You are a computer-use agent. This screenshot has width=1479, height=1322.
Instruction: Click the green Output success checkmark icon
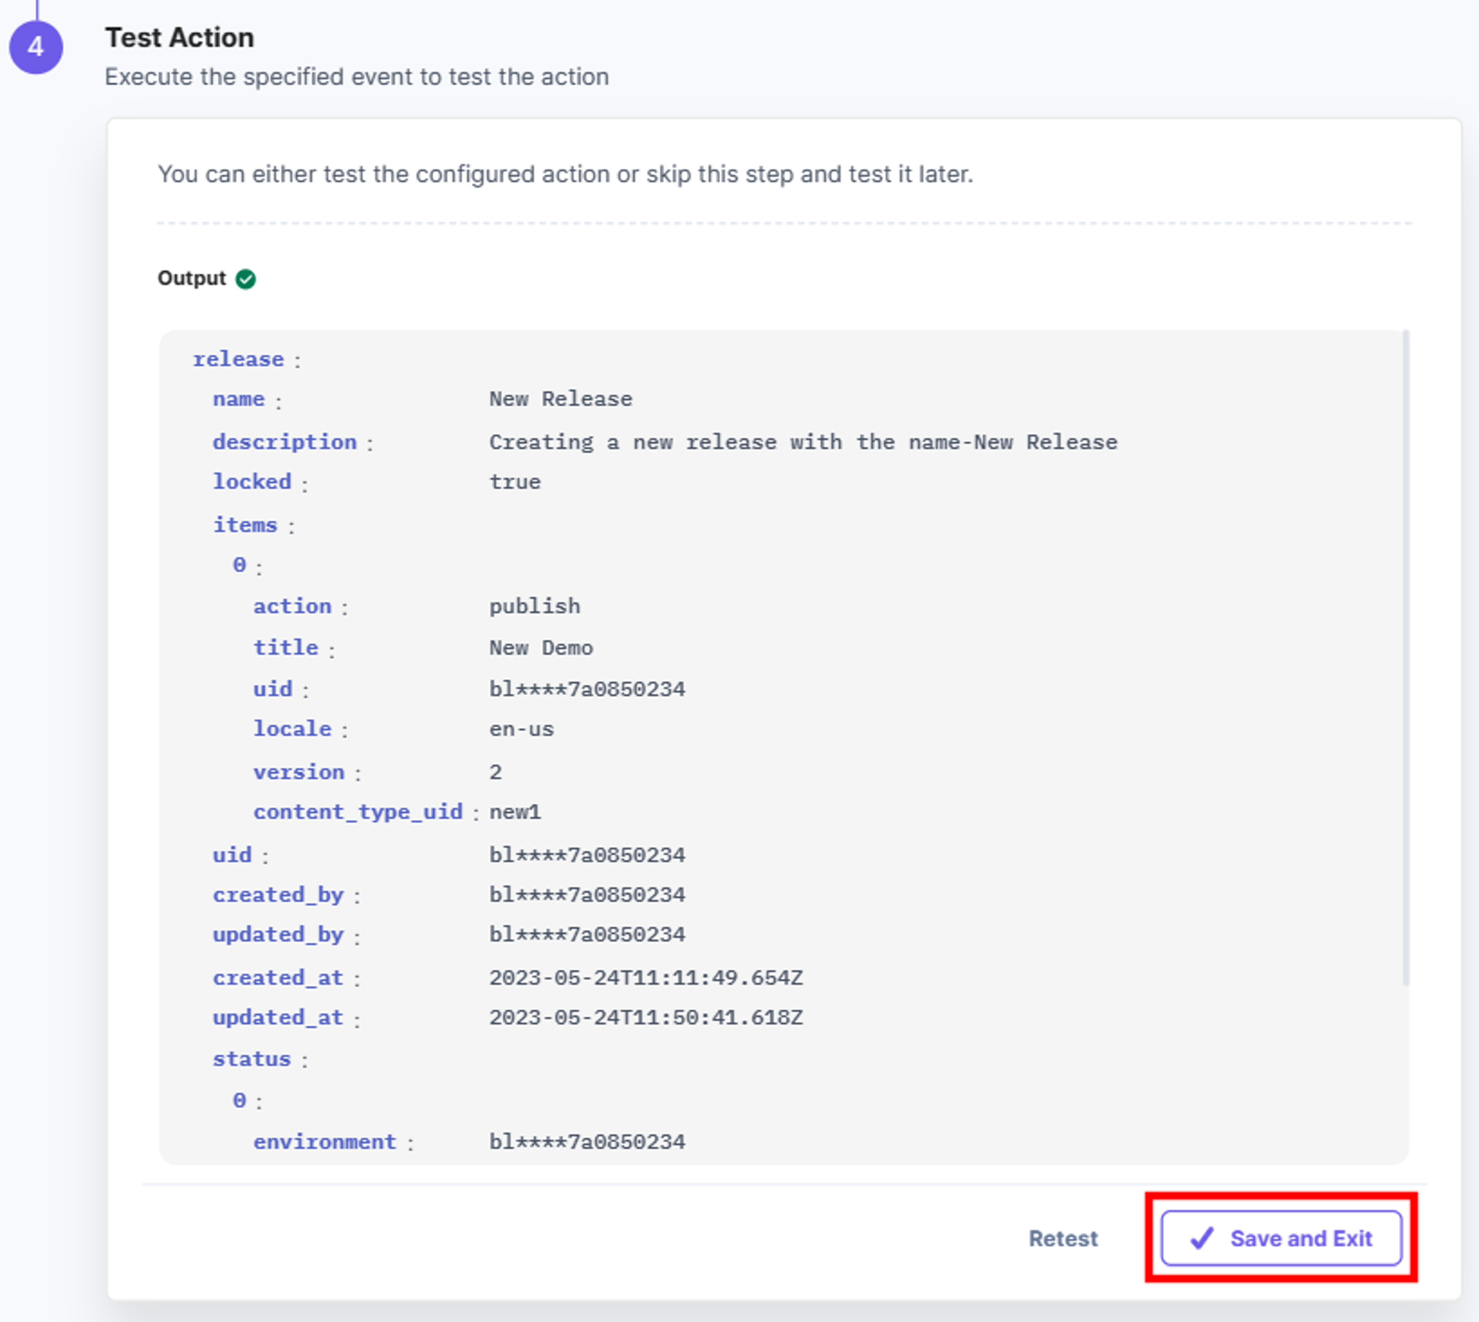245,279
